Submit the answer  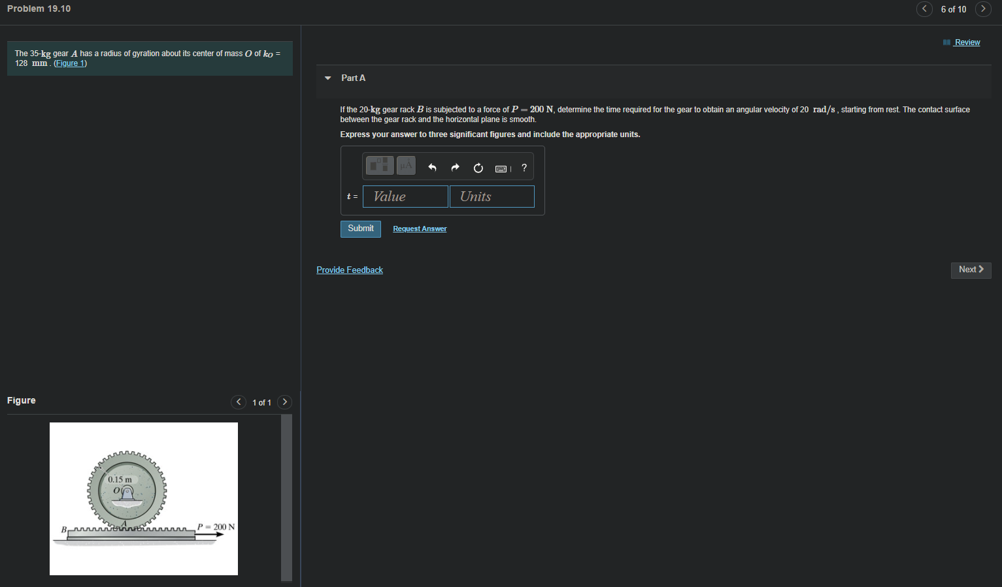click(x=361, y=229)
